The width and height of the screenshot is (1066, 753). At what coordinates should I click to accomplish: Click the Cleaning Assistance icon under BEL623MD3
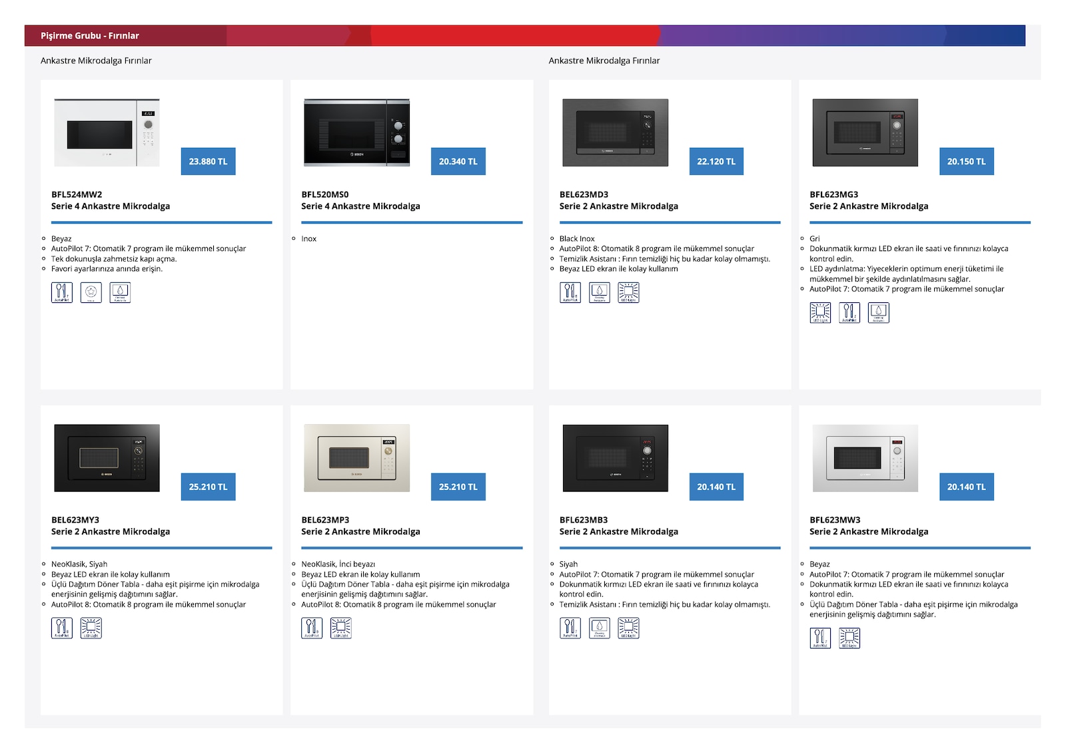pyautogui.click(x=600, y=292)
